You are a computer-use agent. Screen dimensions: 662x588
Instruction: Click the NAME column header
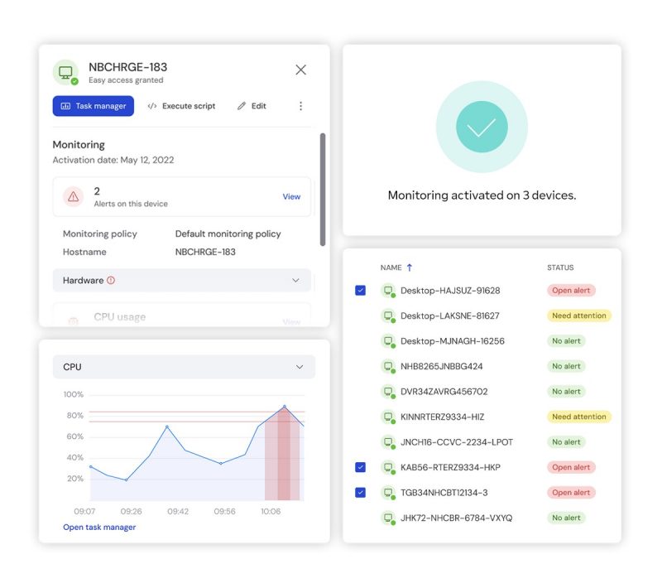pyautogui.click(x=391, y=267)
